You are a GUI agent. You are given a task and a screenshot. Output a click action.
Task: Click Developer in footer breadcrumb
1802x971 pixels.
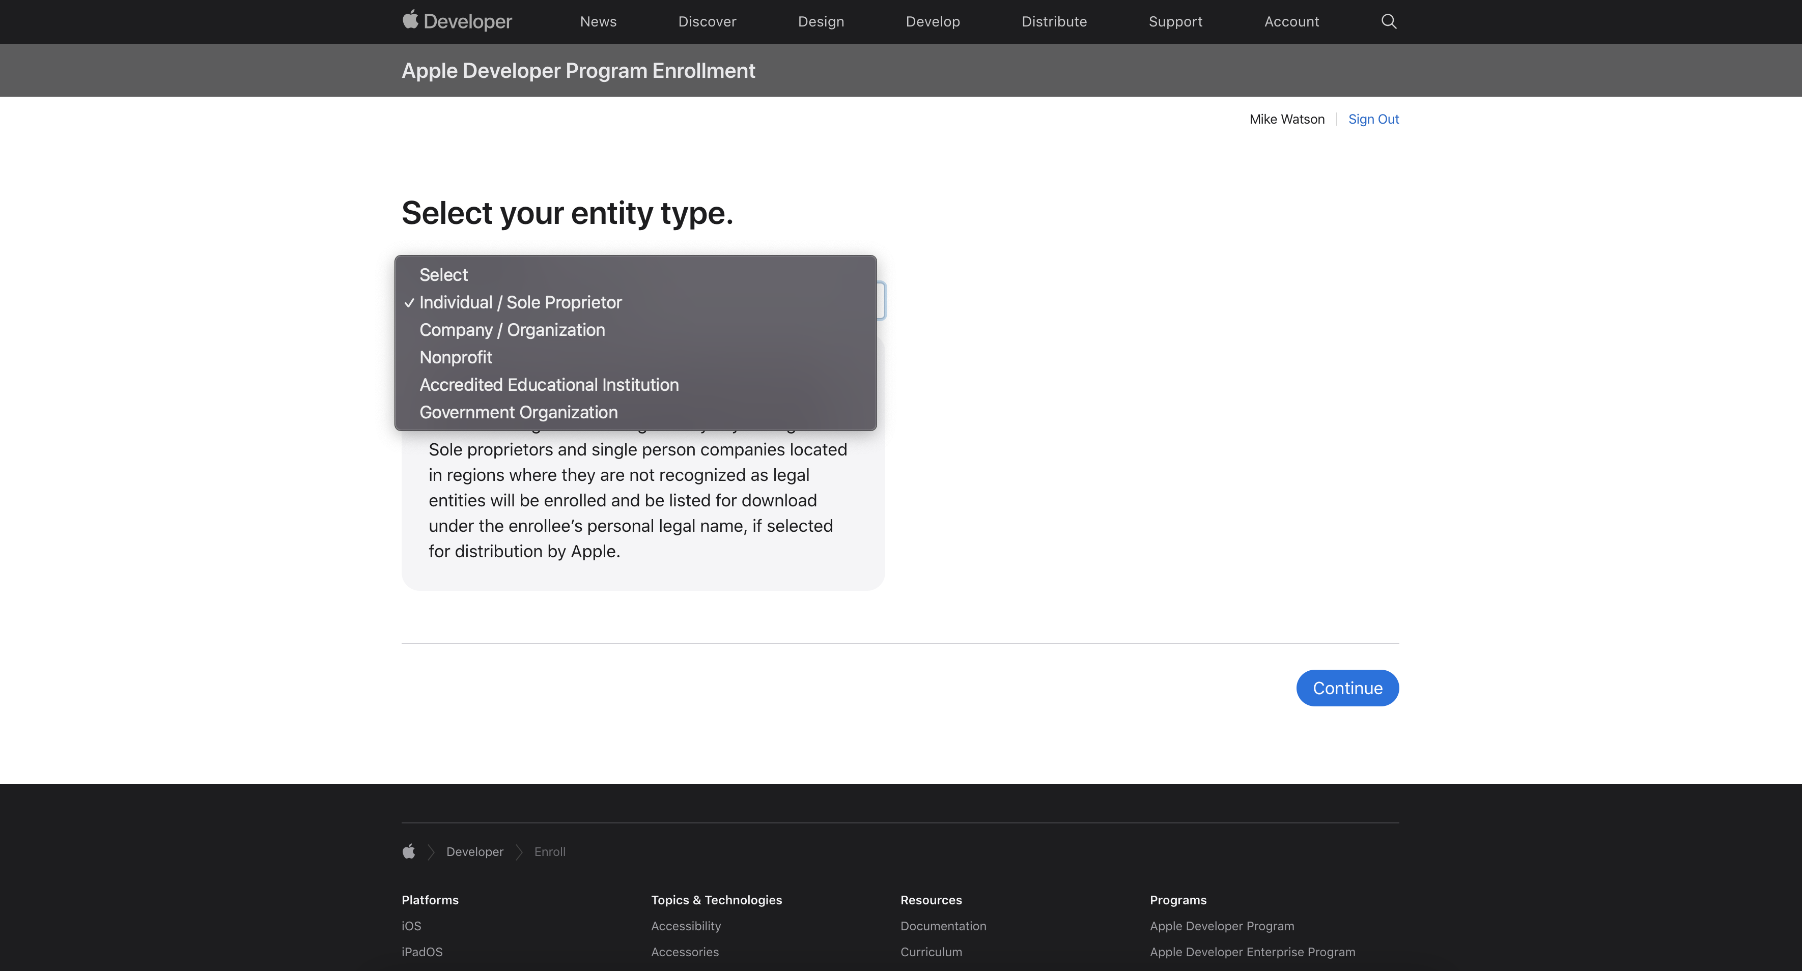(474, 851)
